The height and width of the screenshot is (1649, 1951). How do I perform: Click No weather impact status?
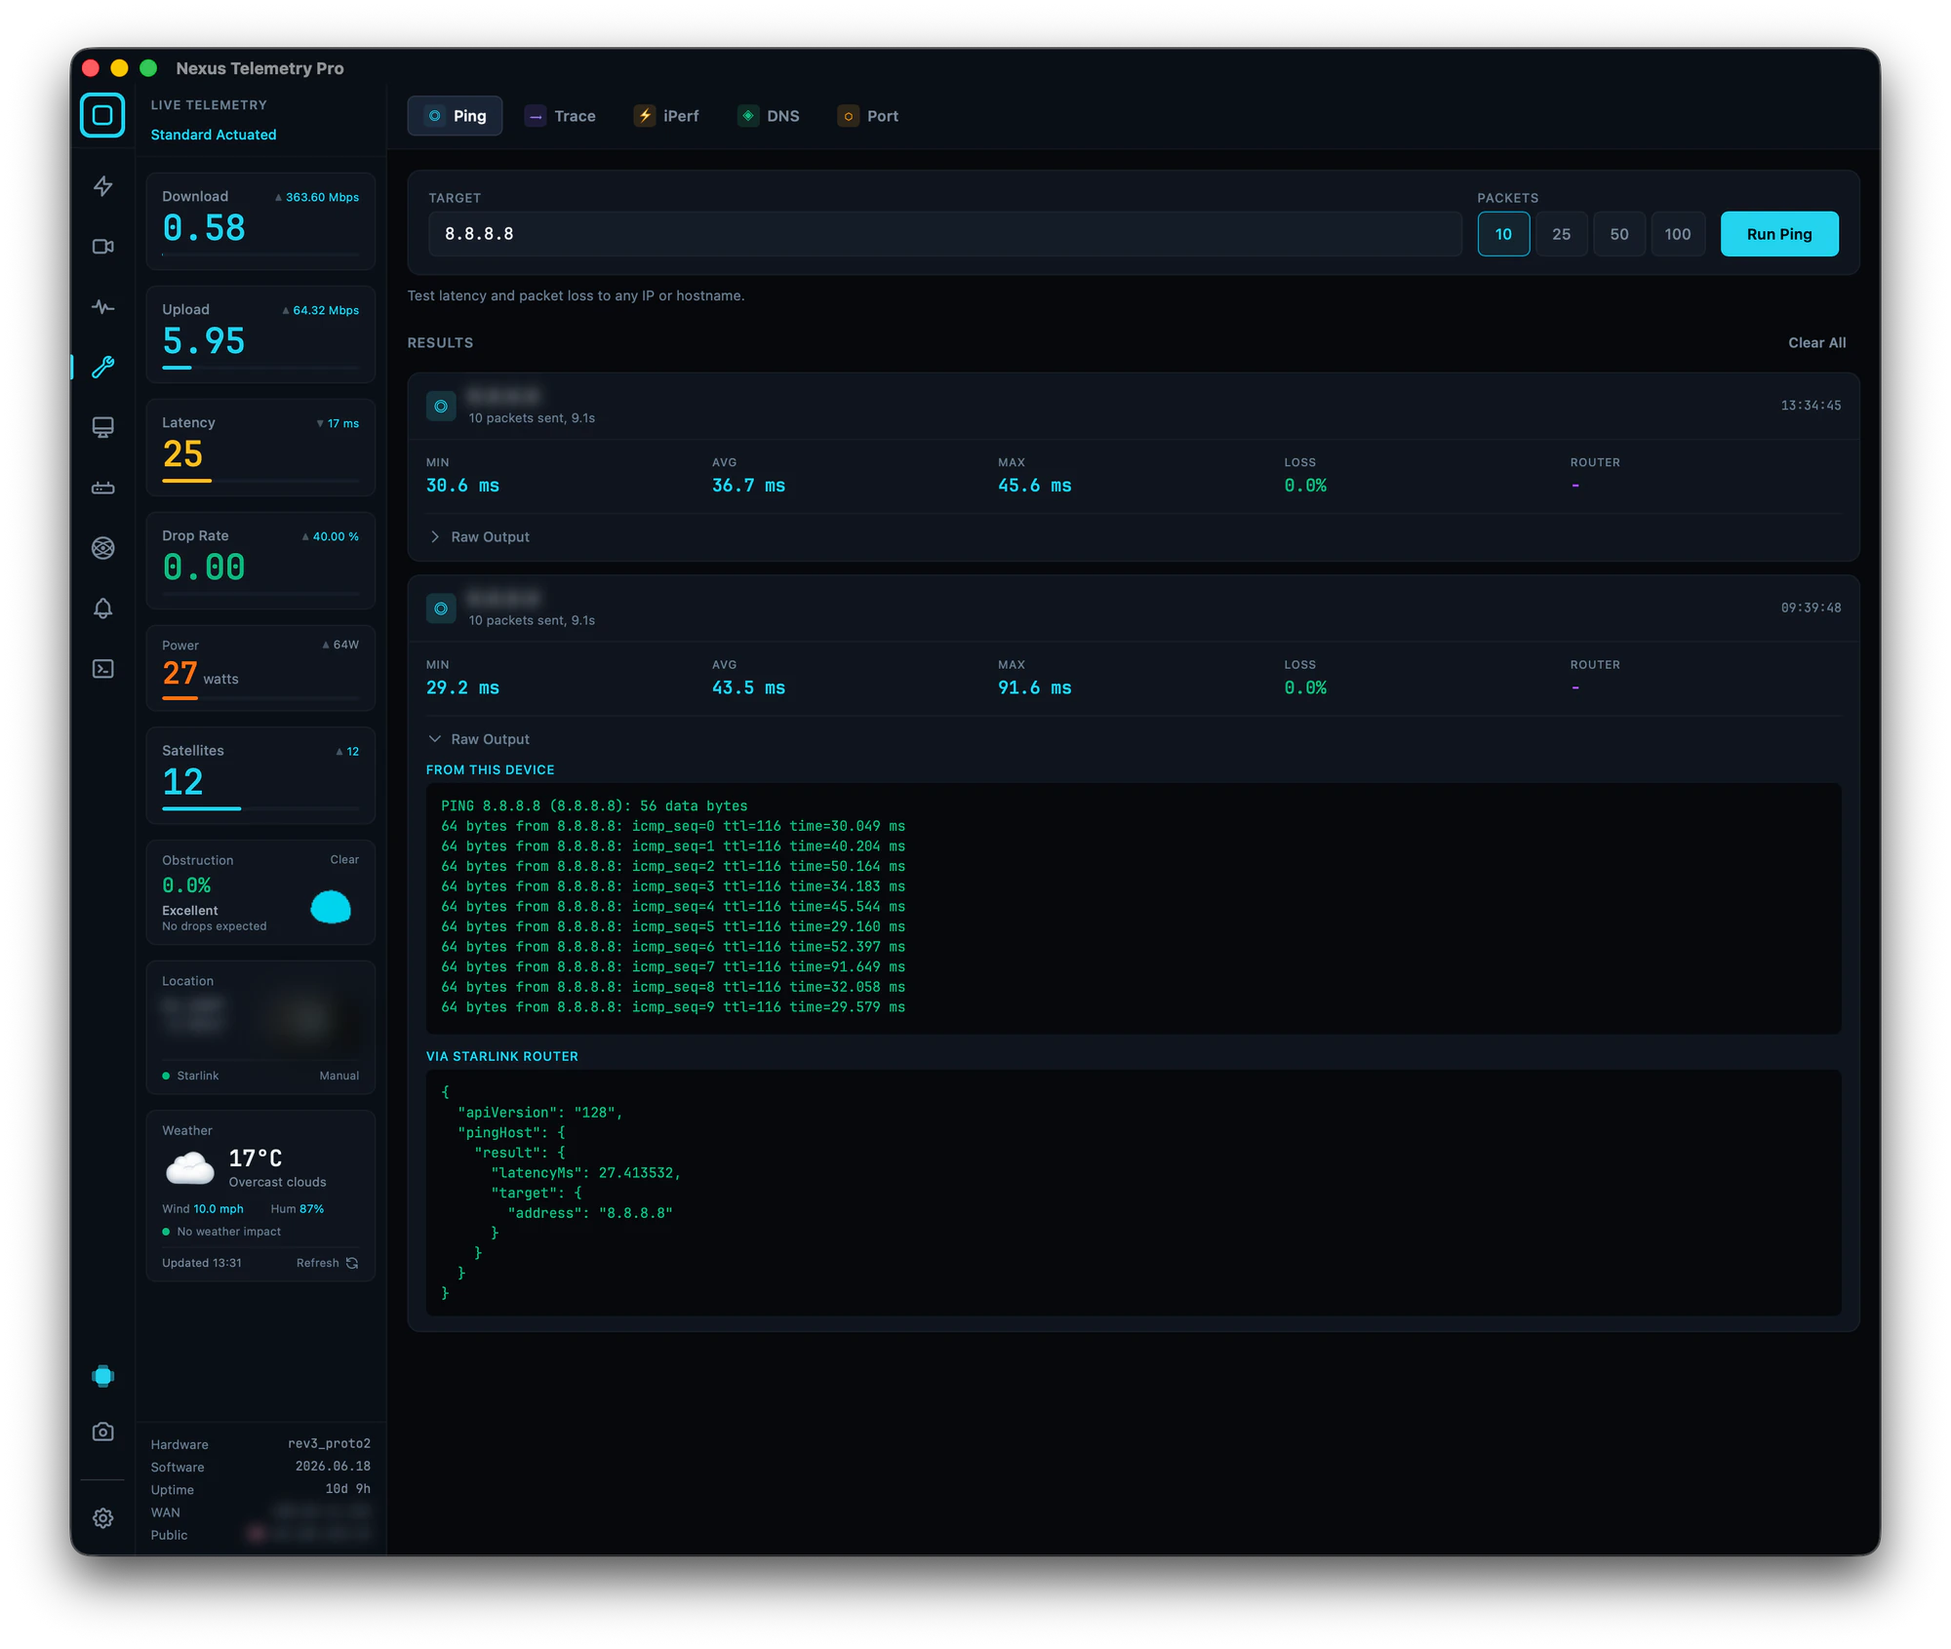pos(221,1232)
